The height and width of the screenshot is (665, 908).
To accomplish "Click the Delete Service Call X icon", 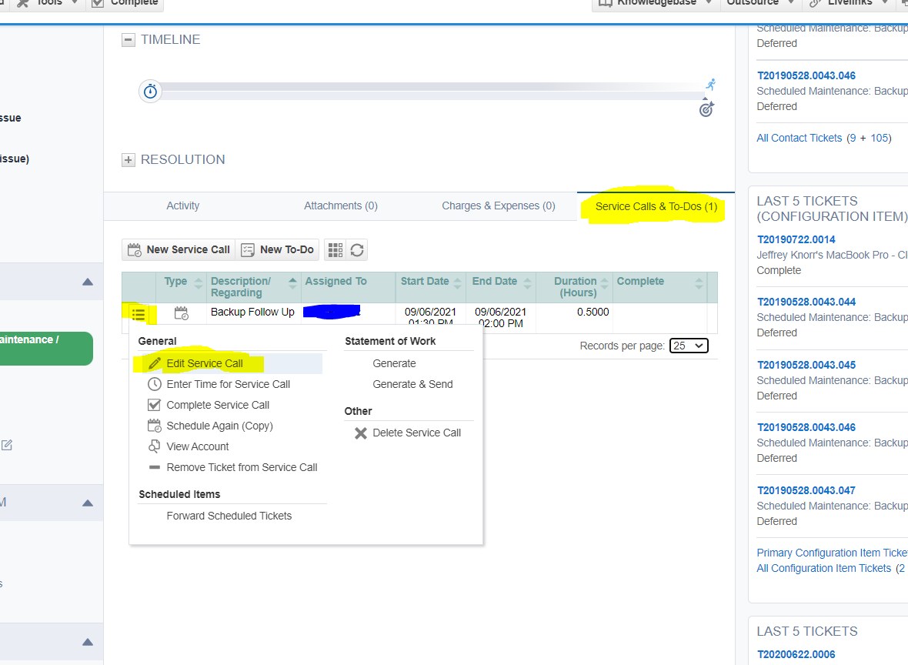I will click(360, 433).
